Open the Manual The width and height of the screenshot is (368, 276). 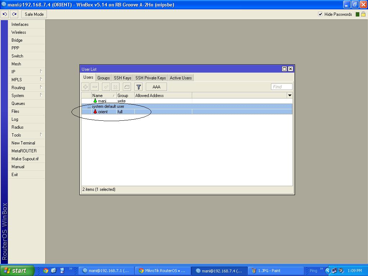coord(26,167)
